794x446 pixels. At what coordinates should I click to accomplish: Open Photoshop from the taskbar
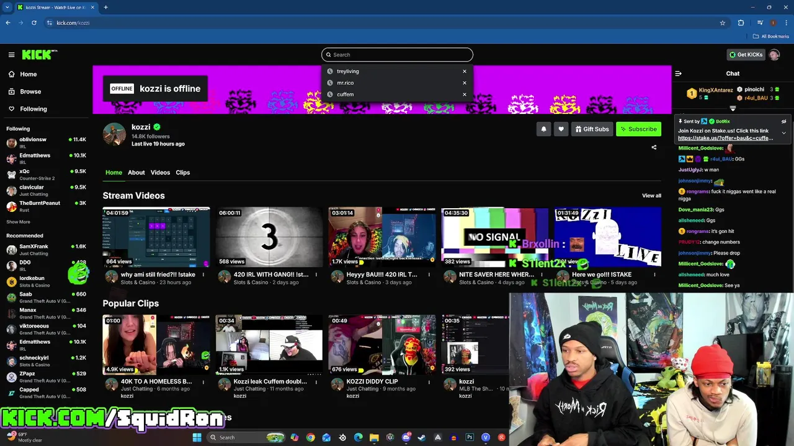tap(470, 437)
